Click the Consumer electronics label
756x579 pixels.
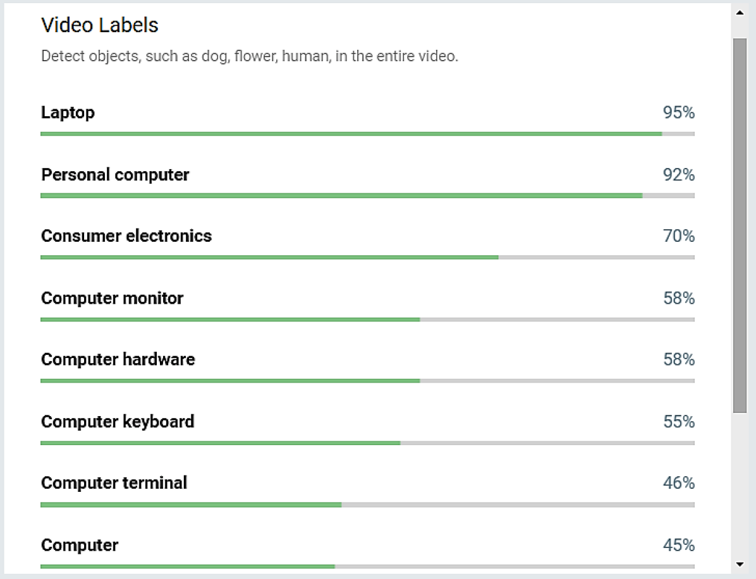pos(126,236)
